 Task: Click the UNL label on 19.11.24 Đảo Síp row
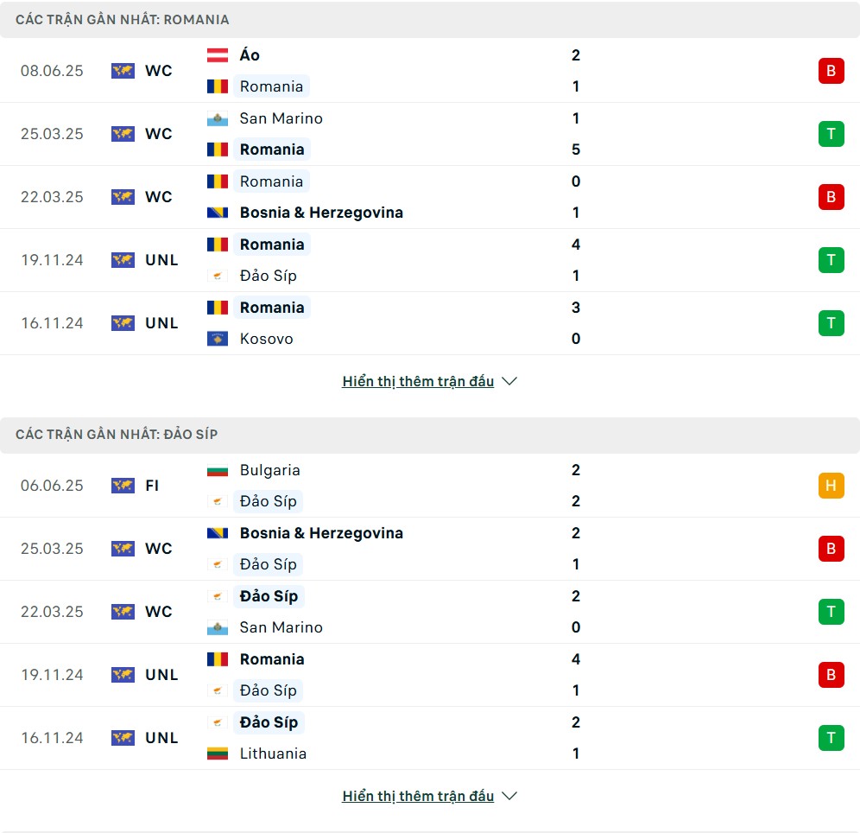tap(161, 675)
